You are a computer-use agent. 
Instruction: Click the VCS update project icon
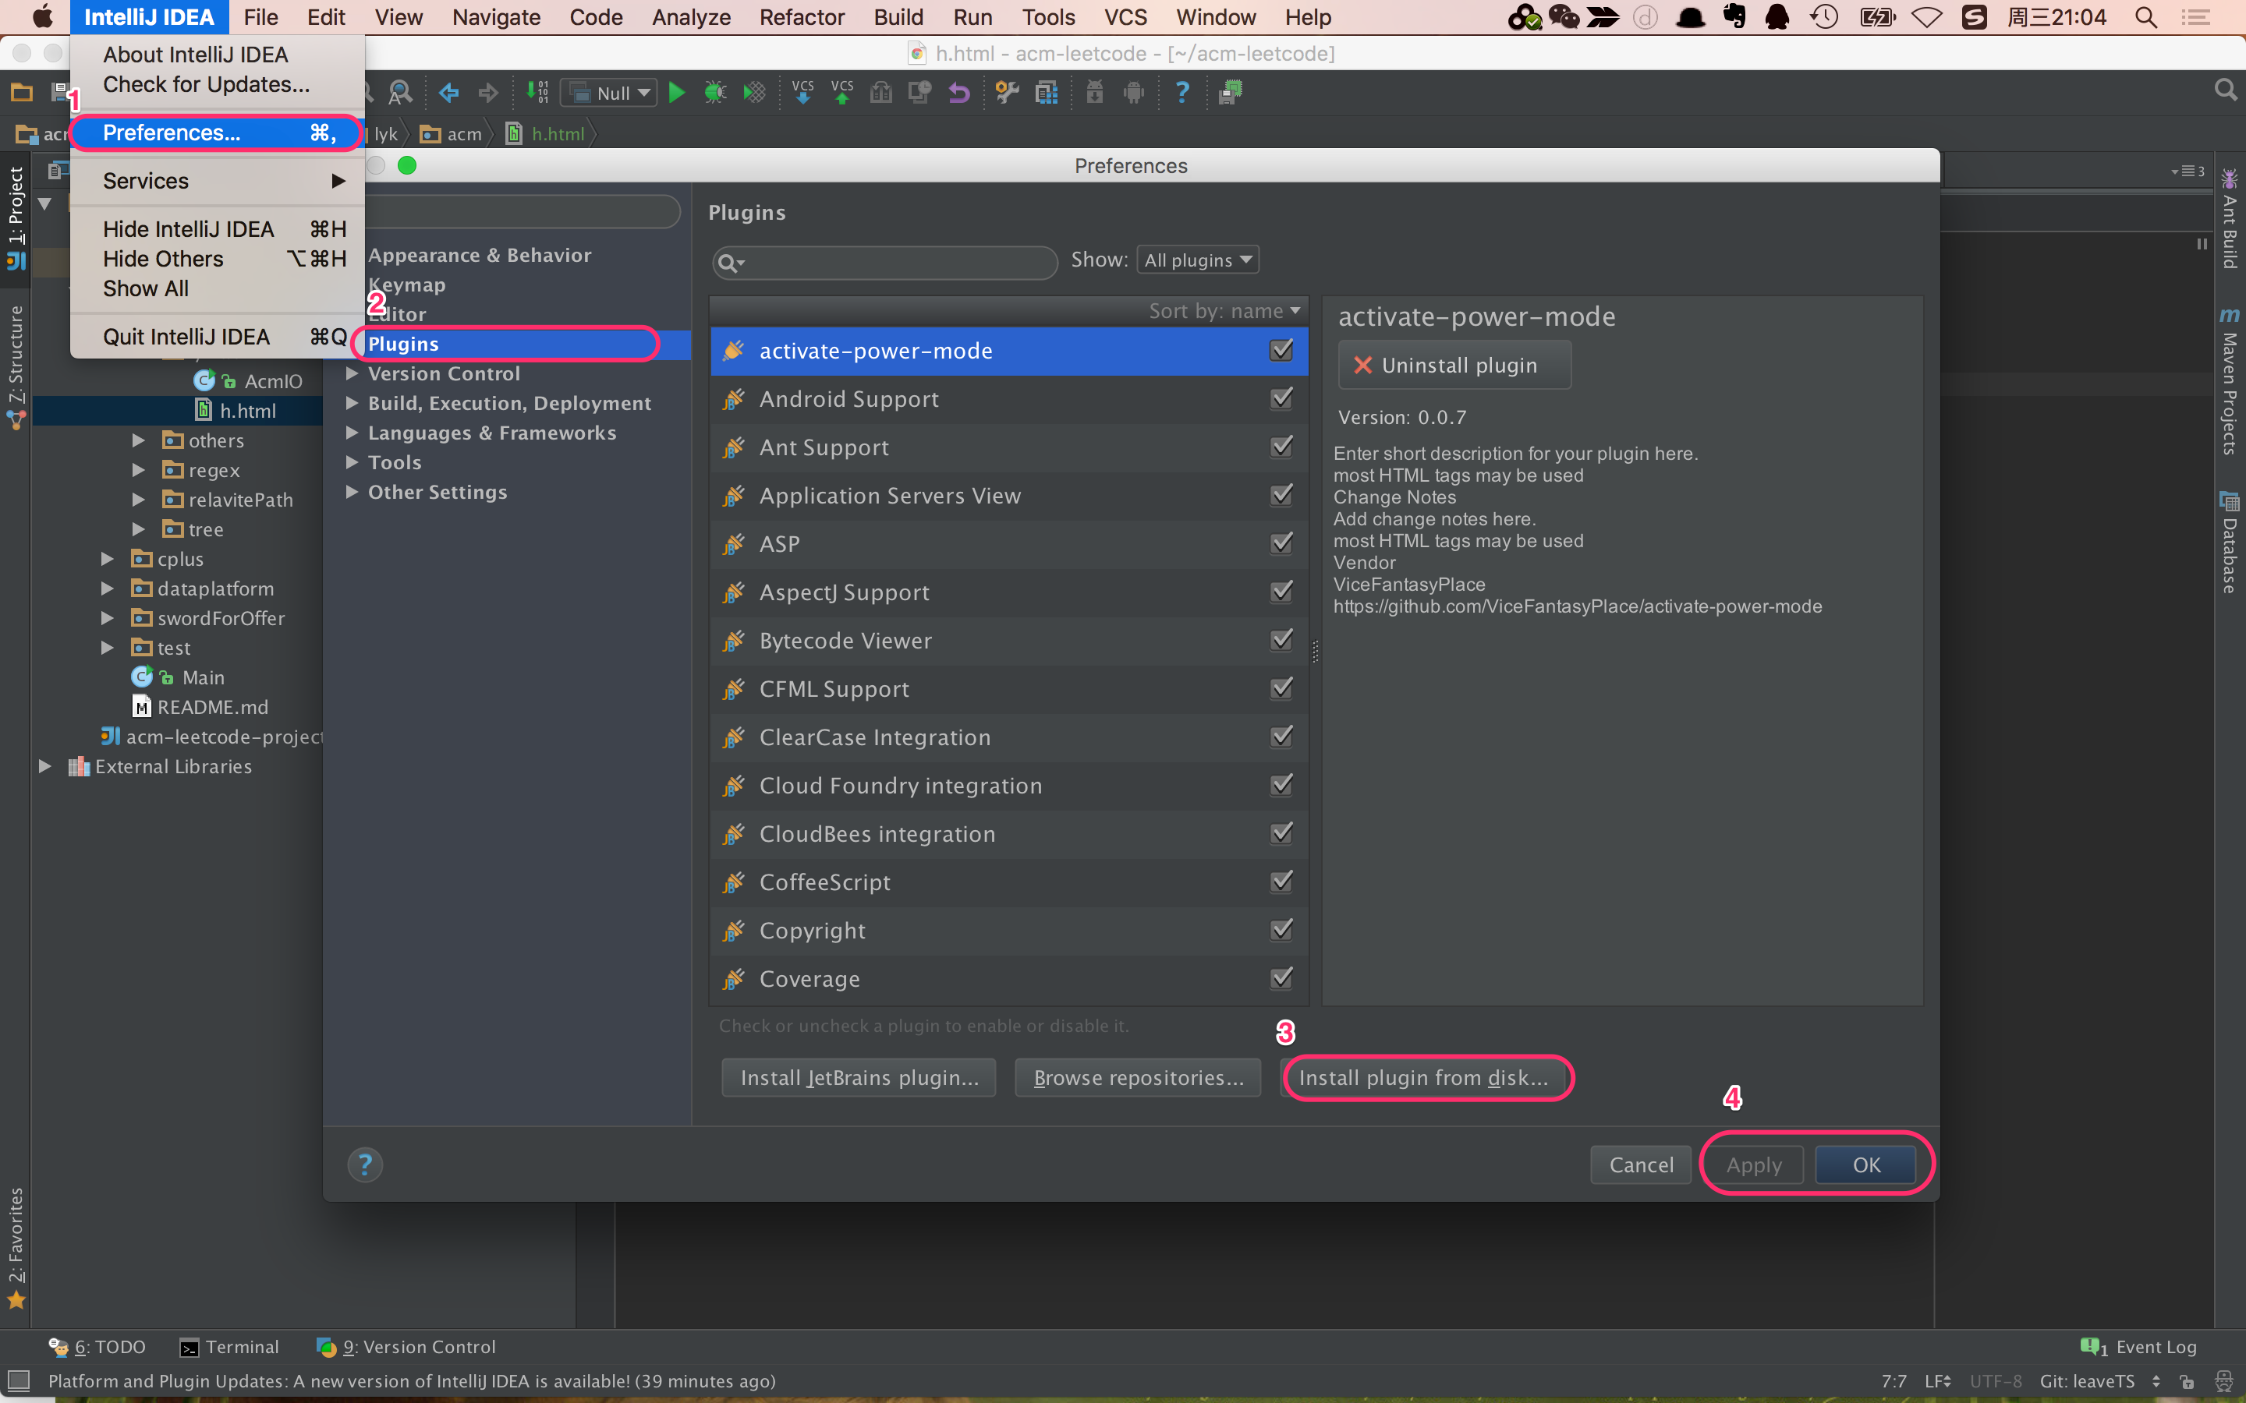point(802,92)
